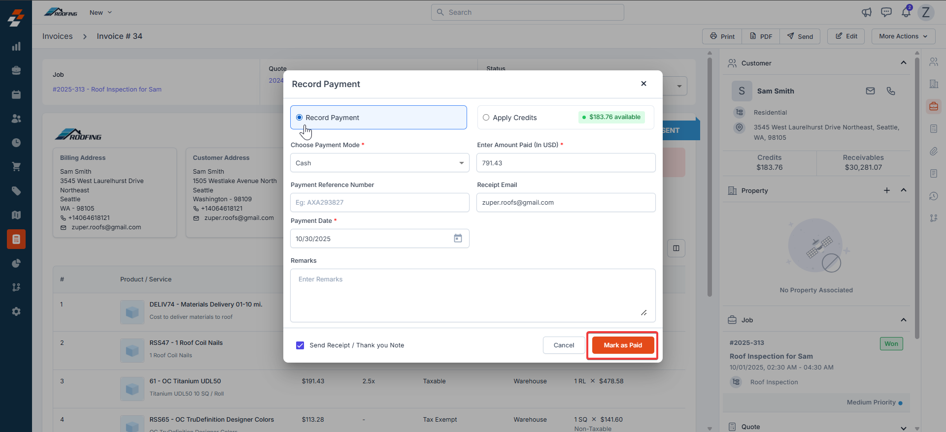The height and width of the screenshot is (432, 946).
Task: Open the reports pie chart icon in sidebar
Action: coord(16,263)
